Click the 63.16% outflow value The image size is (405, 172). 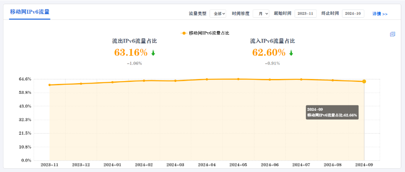131,53
